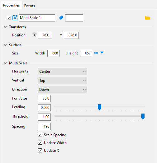Click the Font Size input field

click(x=44, y=98)
